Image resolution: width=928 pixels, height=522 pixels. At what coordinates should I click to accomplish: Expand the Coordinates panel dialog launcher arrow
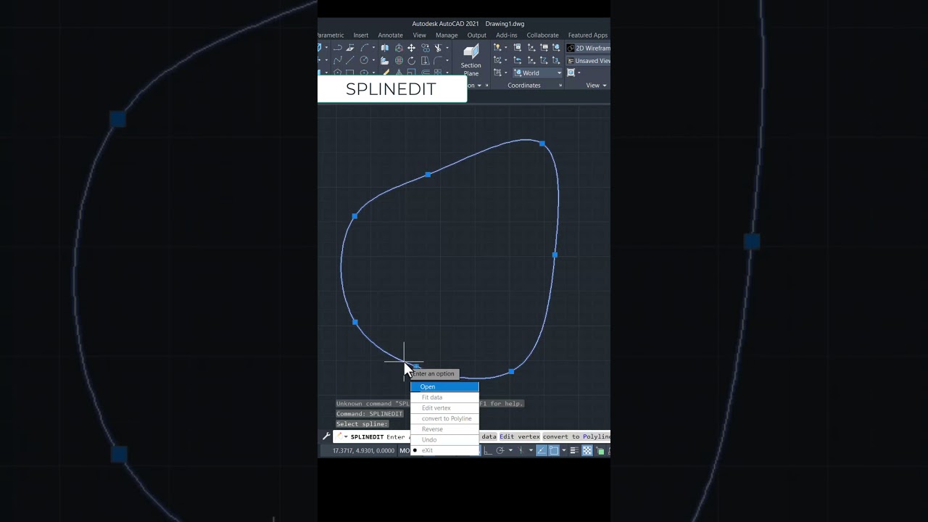560,86
